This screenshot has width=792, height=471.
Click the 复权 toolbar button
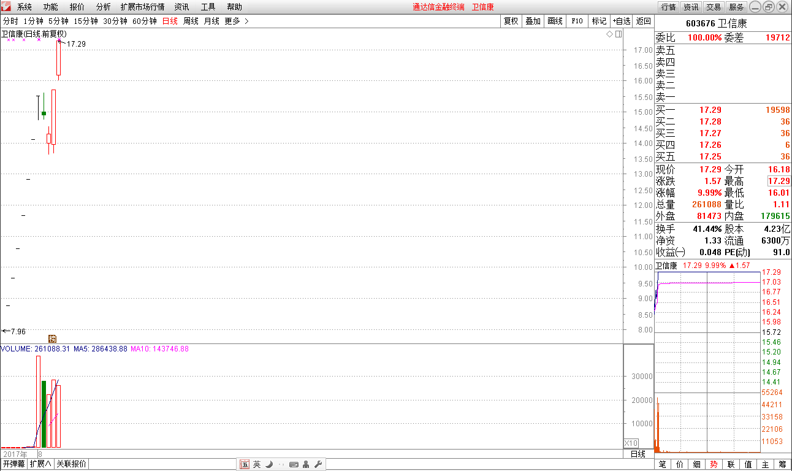click(x=511, y=21)
